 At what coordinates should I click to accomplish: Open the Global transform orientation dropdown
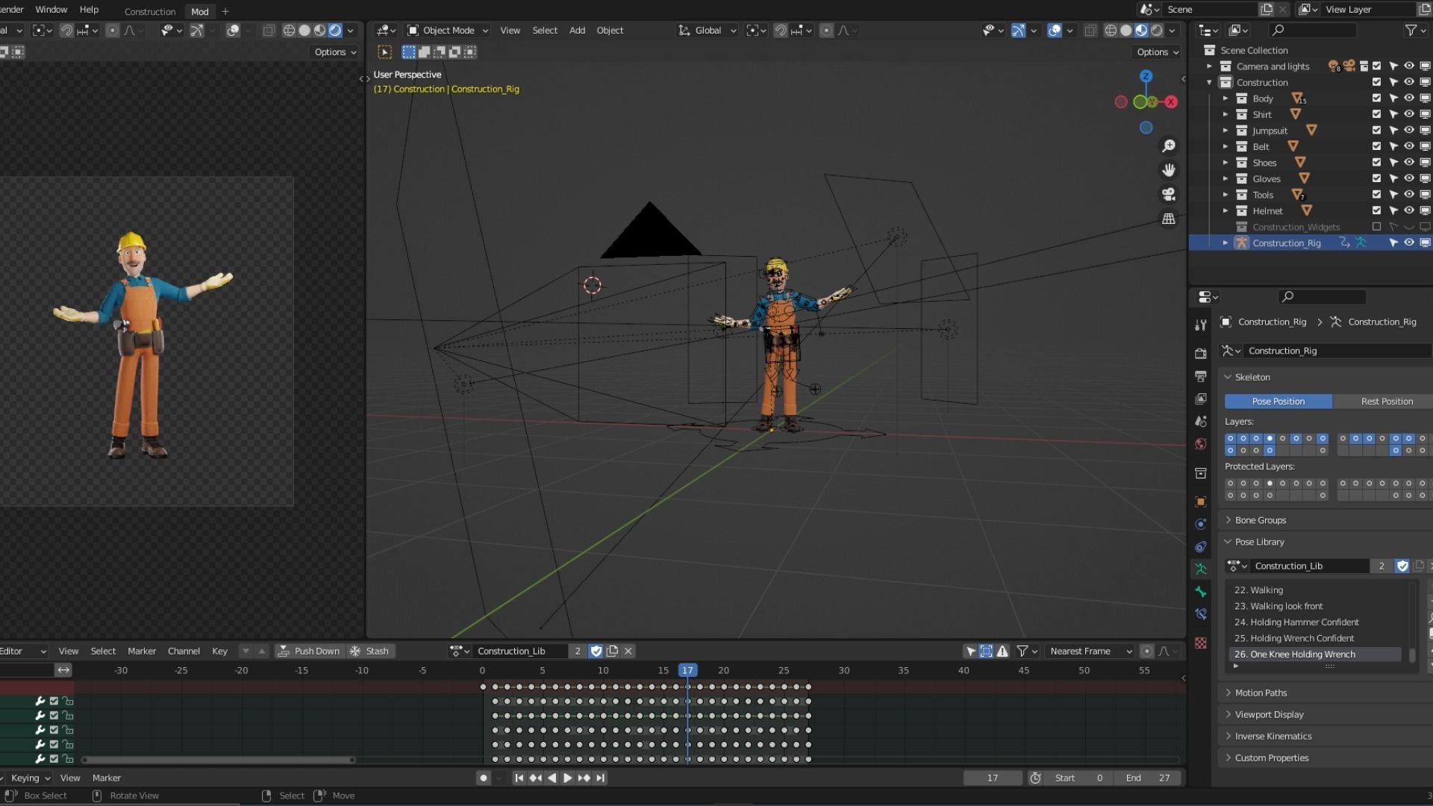(x=707, y=31)
